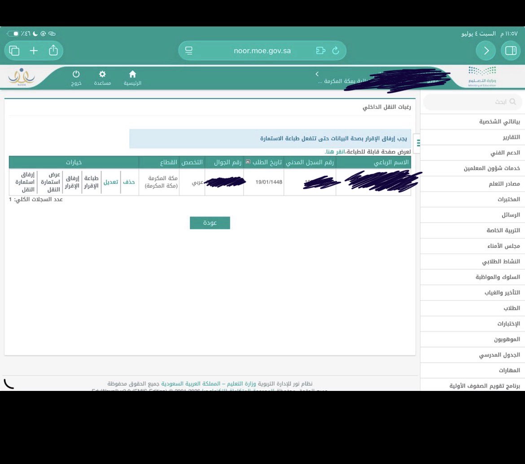Open the share sheet icon
Image resolution: width=525 pixels, height=464 pixels.
click(53, 50)
